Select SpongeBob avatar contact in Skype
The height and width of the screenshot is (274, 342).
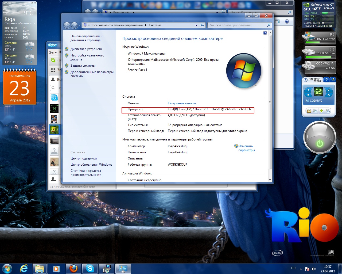54,130
